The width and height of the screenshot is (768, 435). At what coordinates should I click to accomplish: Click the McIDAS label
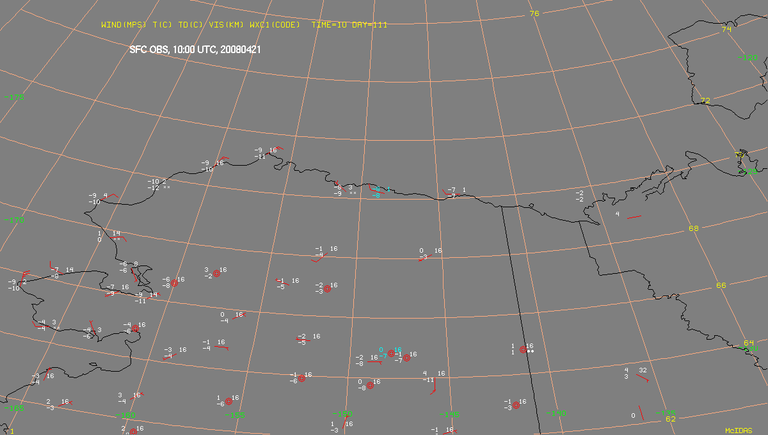739,431
